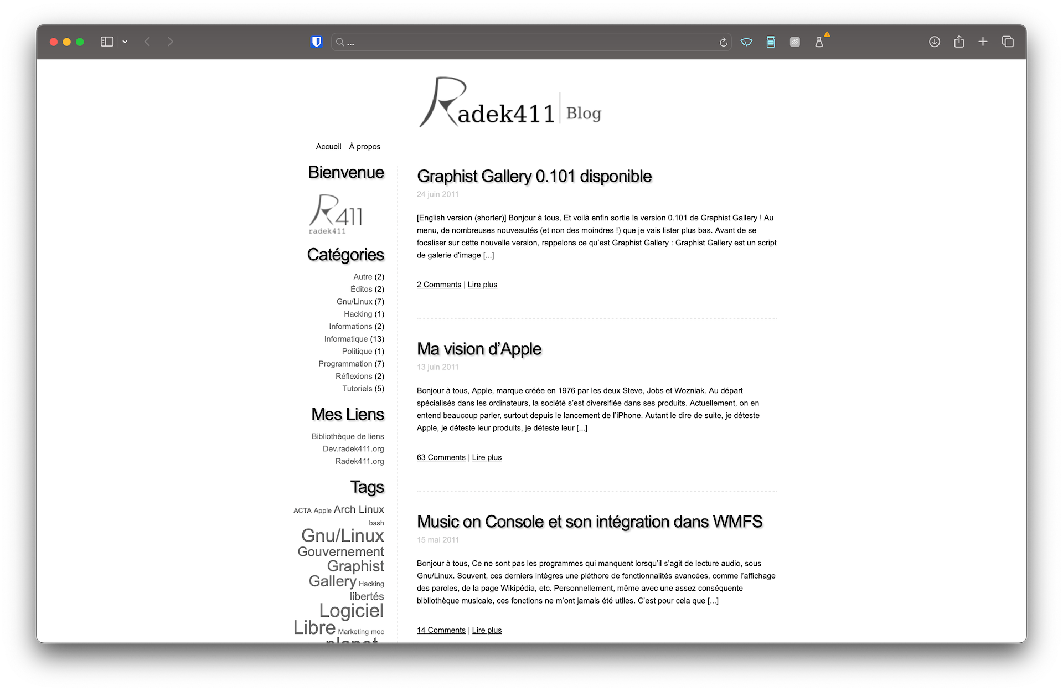Select the Logiciel Libre tag
Screen dimensions: 1063x691
[351, 611]
